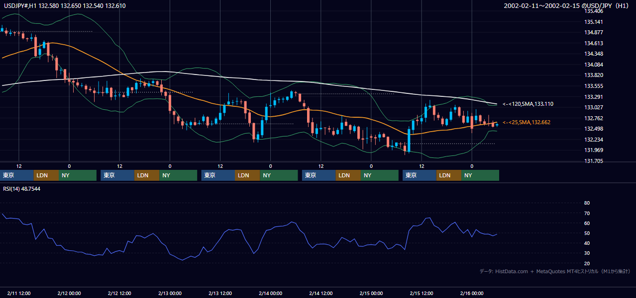
Task: Click the leftmost 東京 session box
Action: (17, 175)
